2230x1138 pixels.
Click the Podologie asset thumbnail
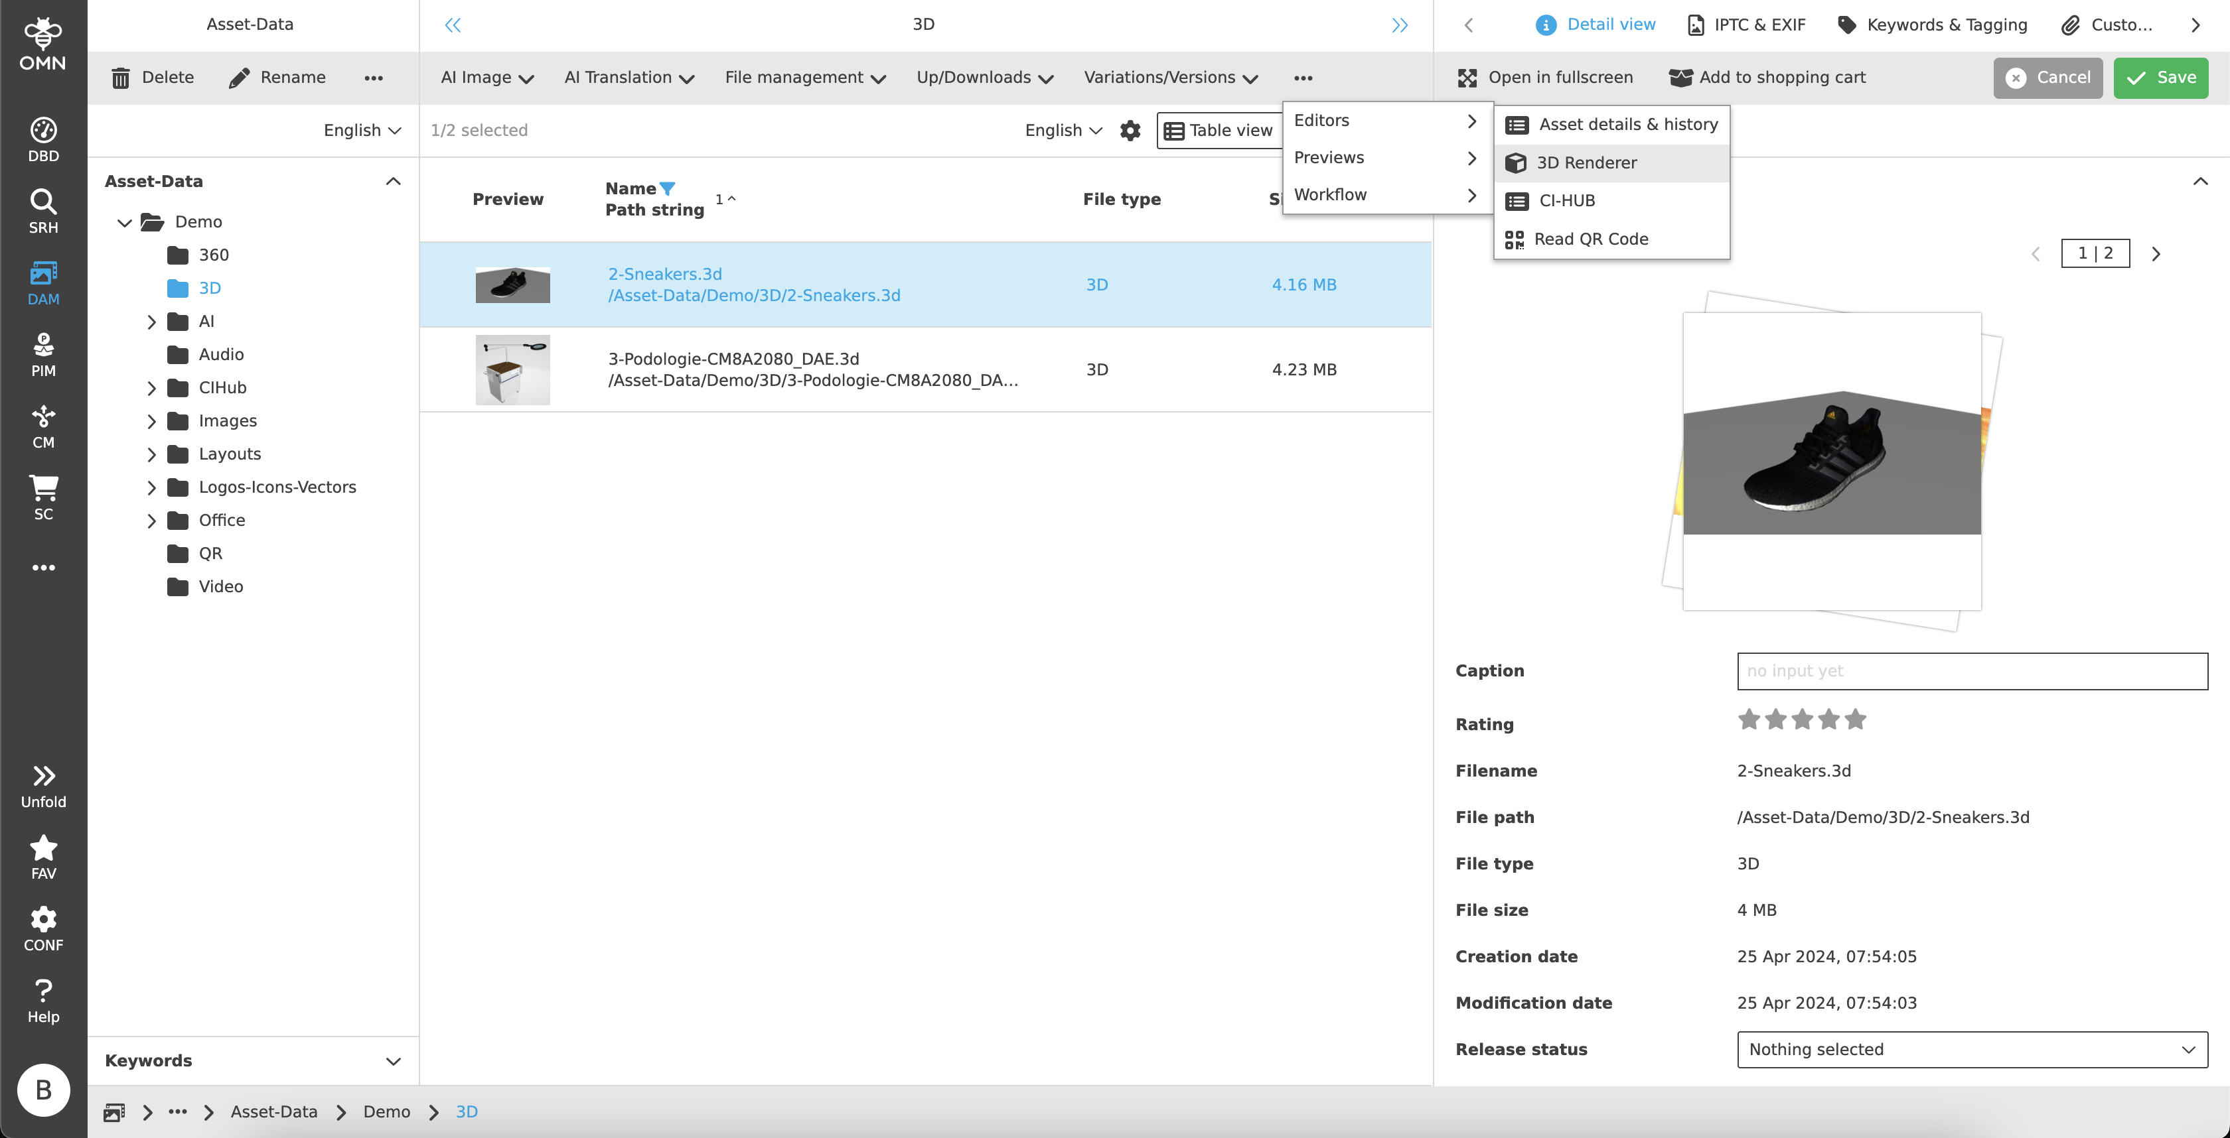(x=512, y=369)
